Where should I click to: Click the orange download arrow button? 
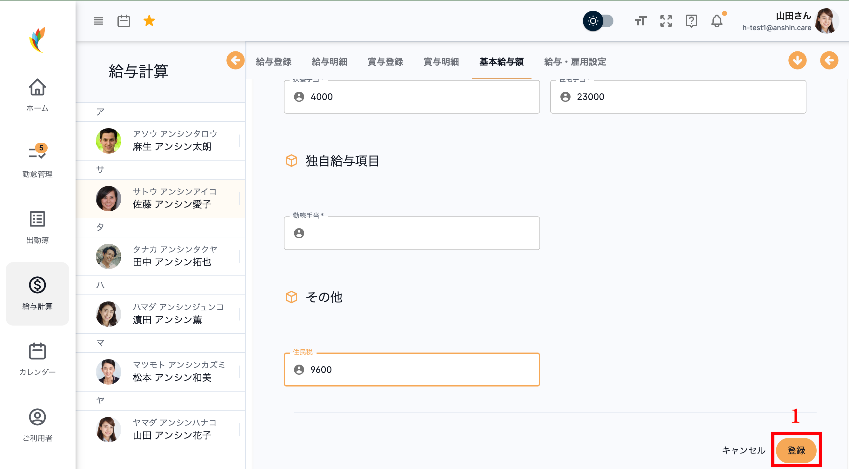click(797, 60)
